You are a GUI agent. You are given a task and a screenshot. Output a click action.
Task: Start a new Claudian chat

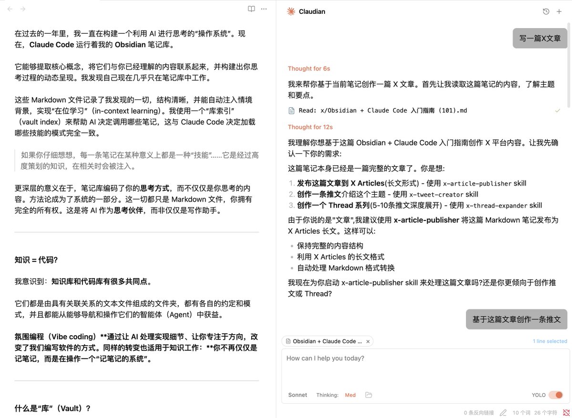(559, 11)
